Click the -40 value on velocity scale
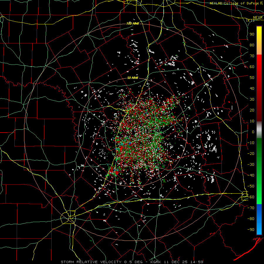Image resolution: width=264 pixels, height=264 pixels. [251, 175]
